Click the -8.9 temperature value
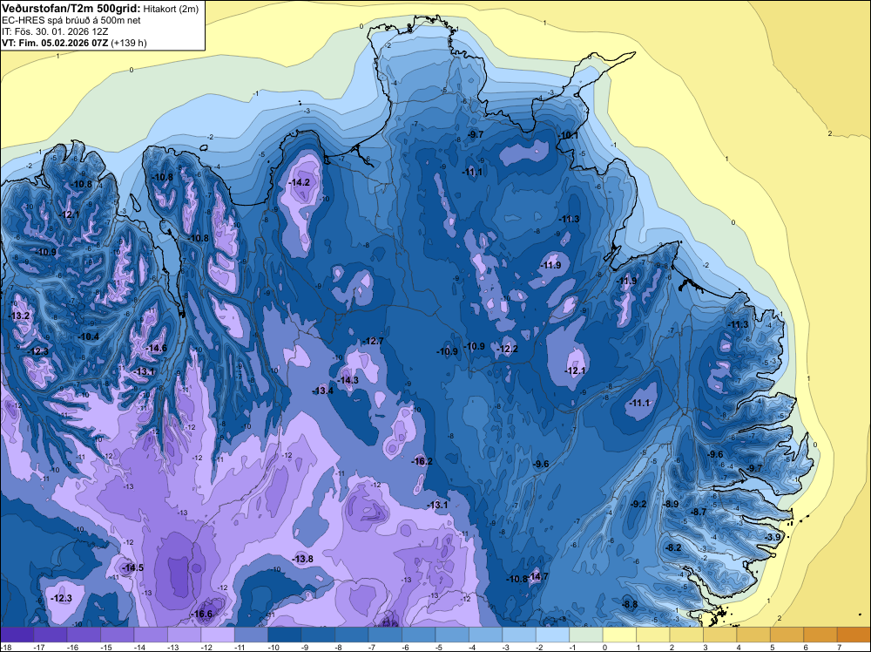 pyautogui.click(x=671, y=504)
